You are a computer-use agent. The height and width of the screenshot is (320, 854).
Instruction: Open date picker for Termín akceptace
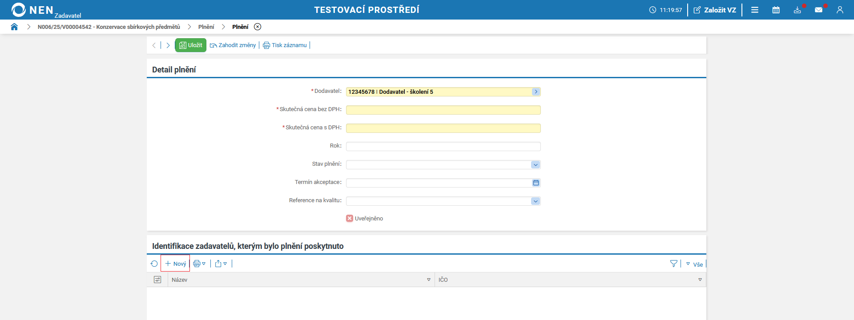pos(536,183)
